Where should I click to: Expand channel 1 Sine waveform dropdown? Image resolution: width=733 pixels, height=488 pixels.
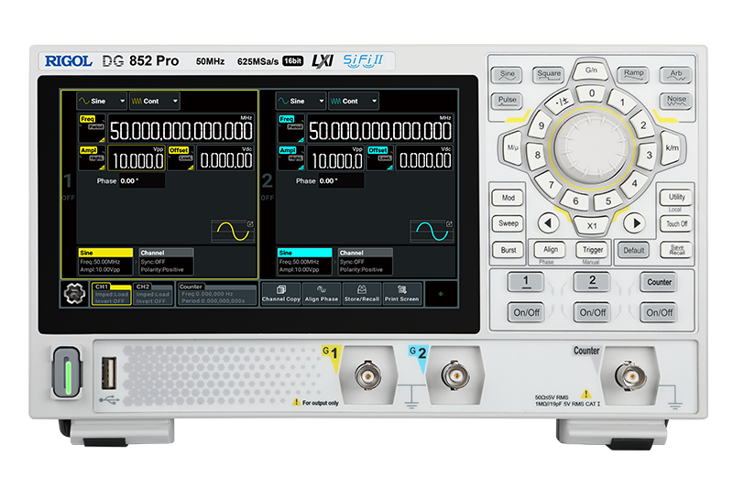[x=100, y=102]
